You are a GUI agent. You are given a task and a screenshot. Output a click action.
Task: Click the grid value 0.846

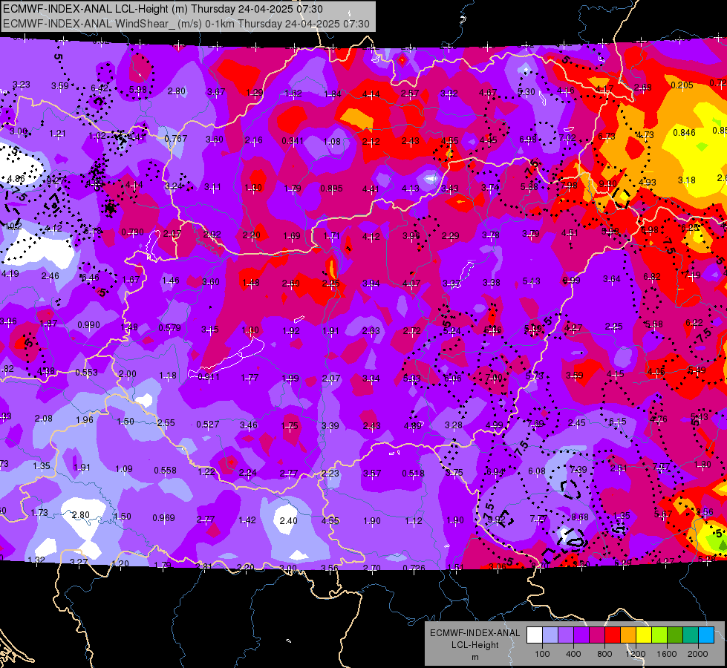click(684, 133)
